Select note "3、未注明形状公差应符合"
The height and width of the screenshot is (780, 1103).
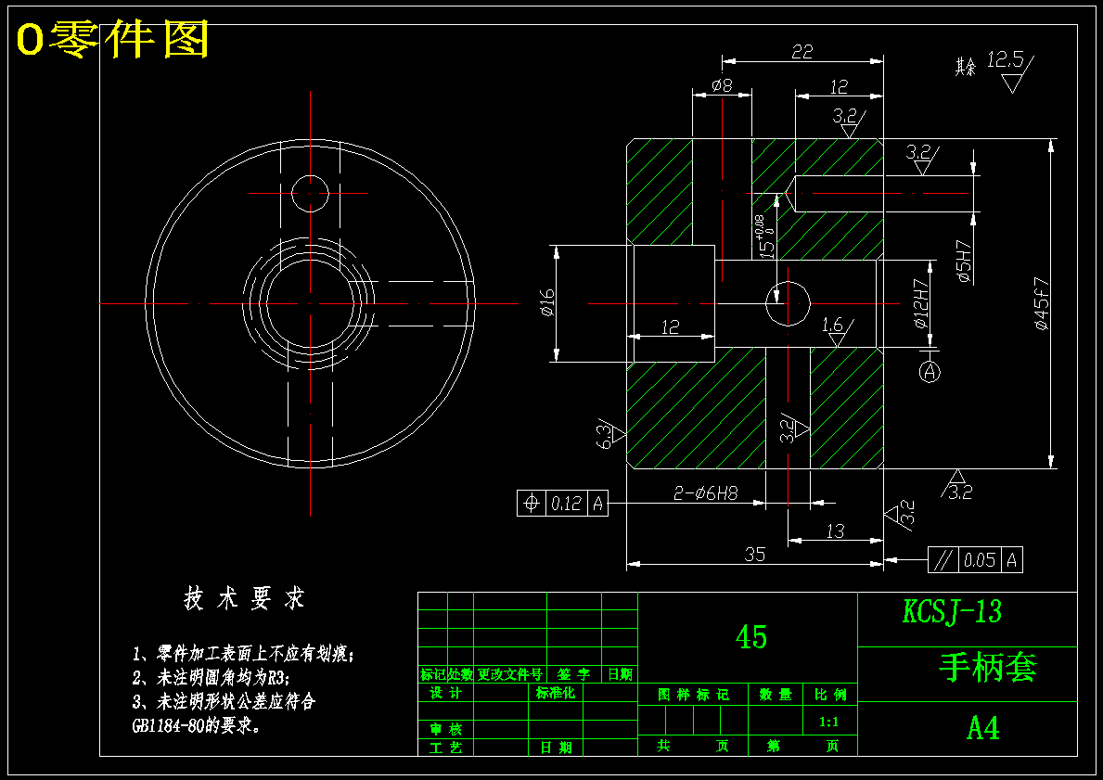pyautogui.click(x=224, y=701)
